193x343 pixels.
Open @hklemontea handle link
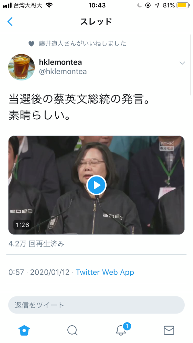point(63,72)
